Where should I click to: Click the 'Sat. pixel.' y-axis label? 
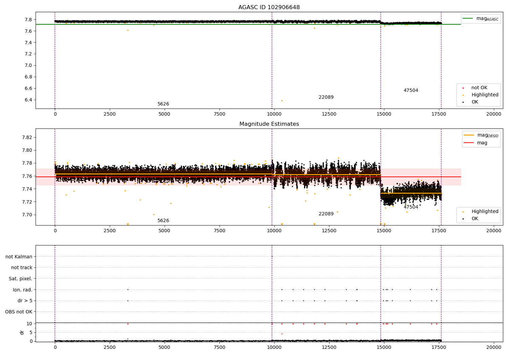(x=21, y=279)
